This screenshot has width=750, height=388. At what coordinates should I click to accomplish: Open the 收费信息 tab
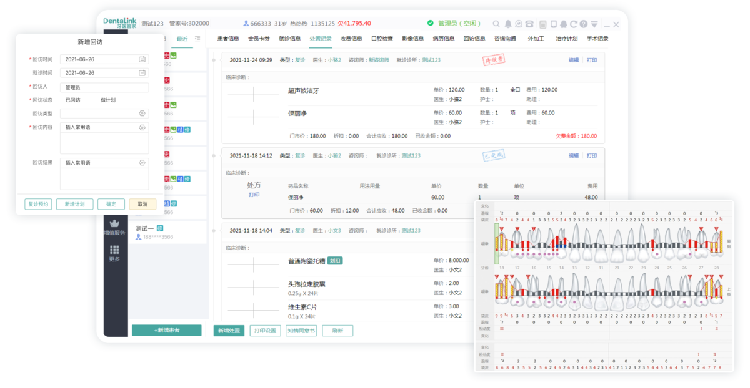(x=351, y=39)
